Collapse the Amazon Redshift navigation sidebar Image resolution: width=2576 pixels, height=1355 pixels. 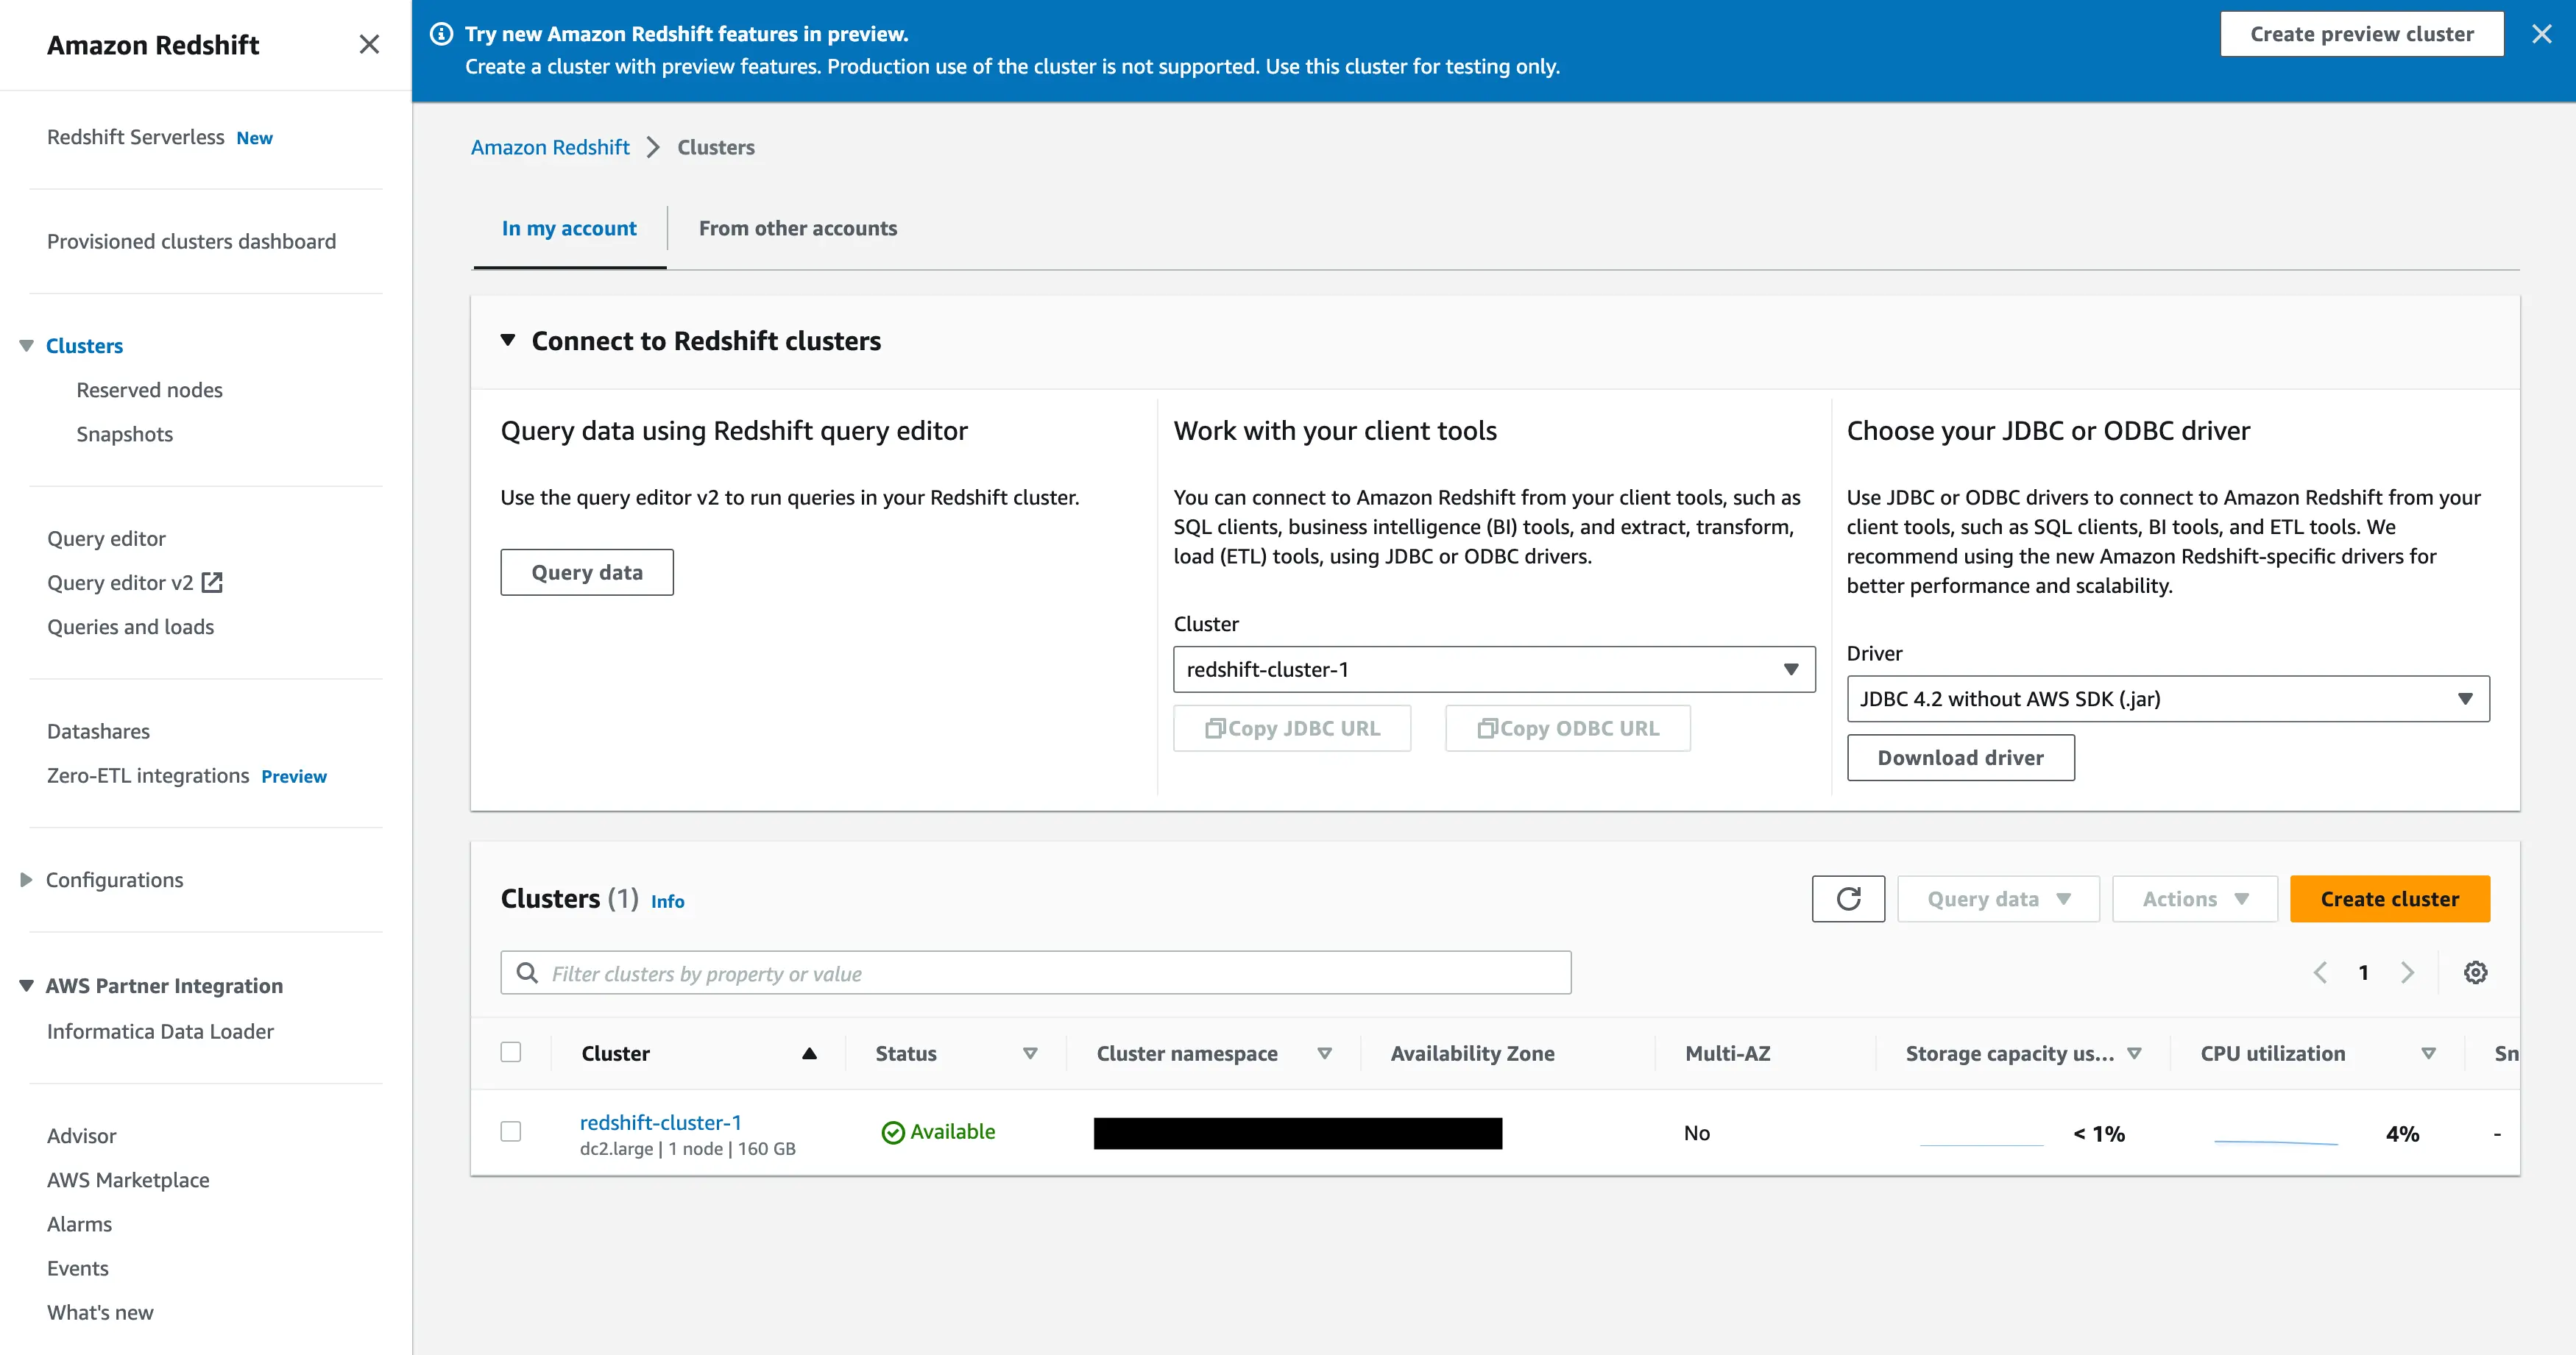[x=369, y=44]
